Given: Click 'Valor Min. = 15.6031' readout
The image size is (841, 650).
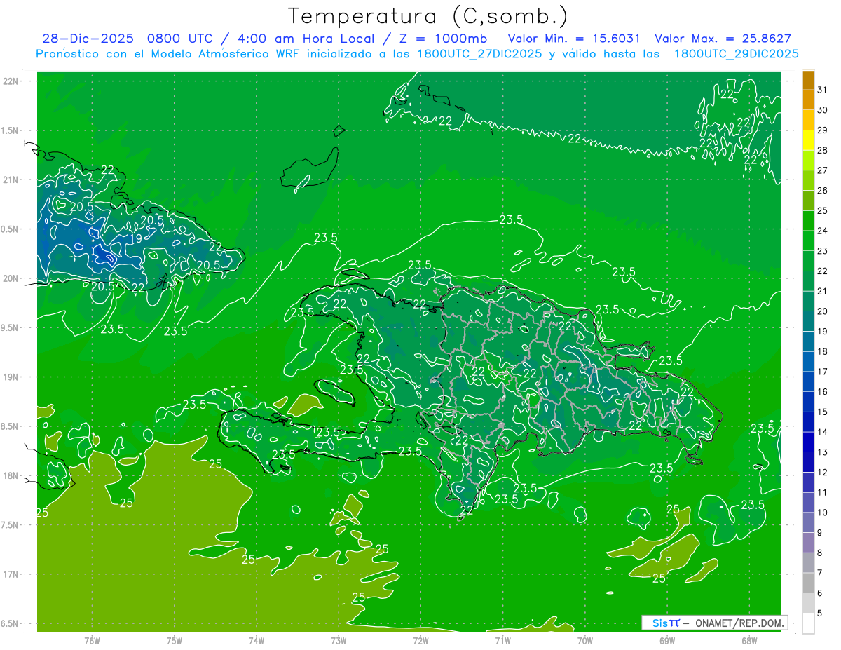Looking at the screenshot, I should coord(573,39).
